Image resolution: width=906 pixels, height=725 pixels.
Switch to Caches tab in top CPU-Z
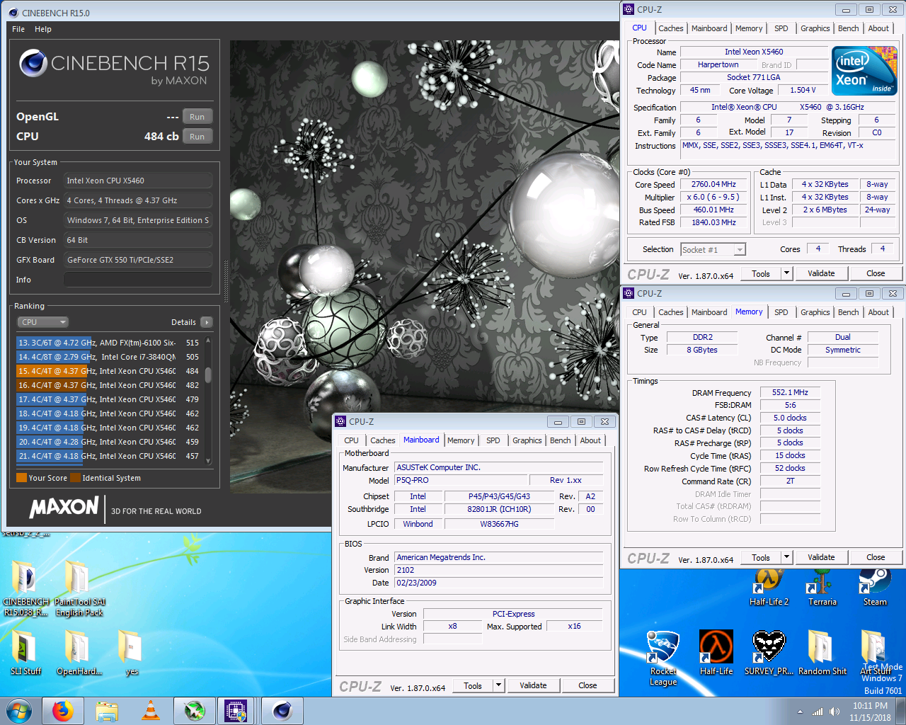click(670, 28)
